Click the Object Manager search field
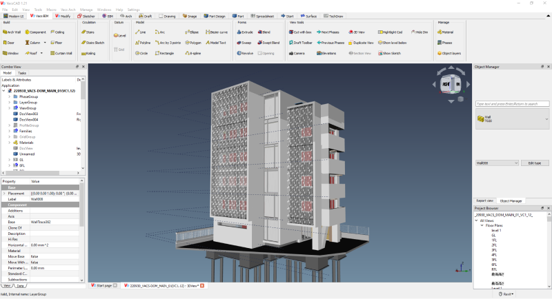 click(512, 103)
